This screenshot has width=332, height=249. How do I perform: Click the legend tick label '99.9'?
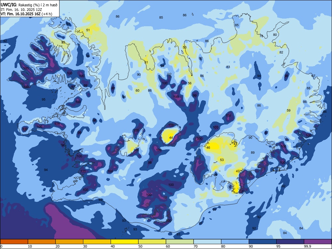[307, 246]
